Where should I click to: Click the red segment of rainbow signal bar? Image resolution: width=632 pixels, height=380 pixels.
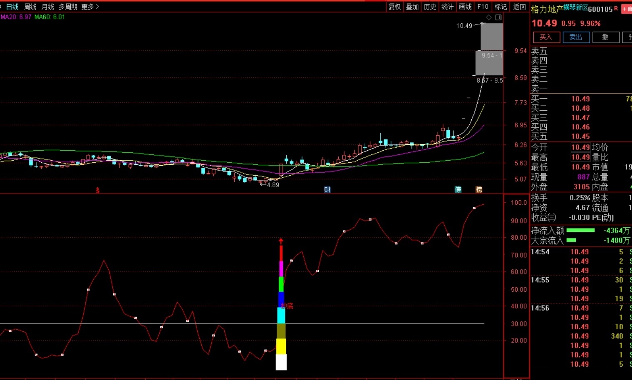[x=281, y=253]
